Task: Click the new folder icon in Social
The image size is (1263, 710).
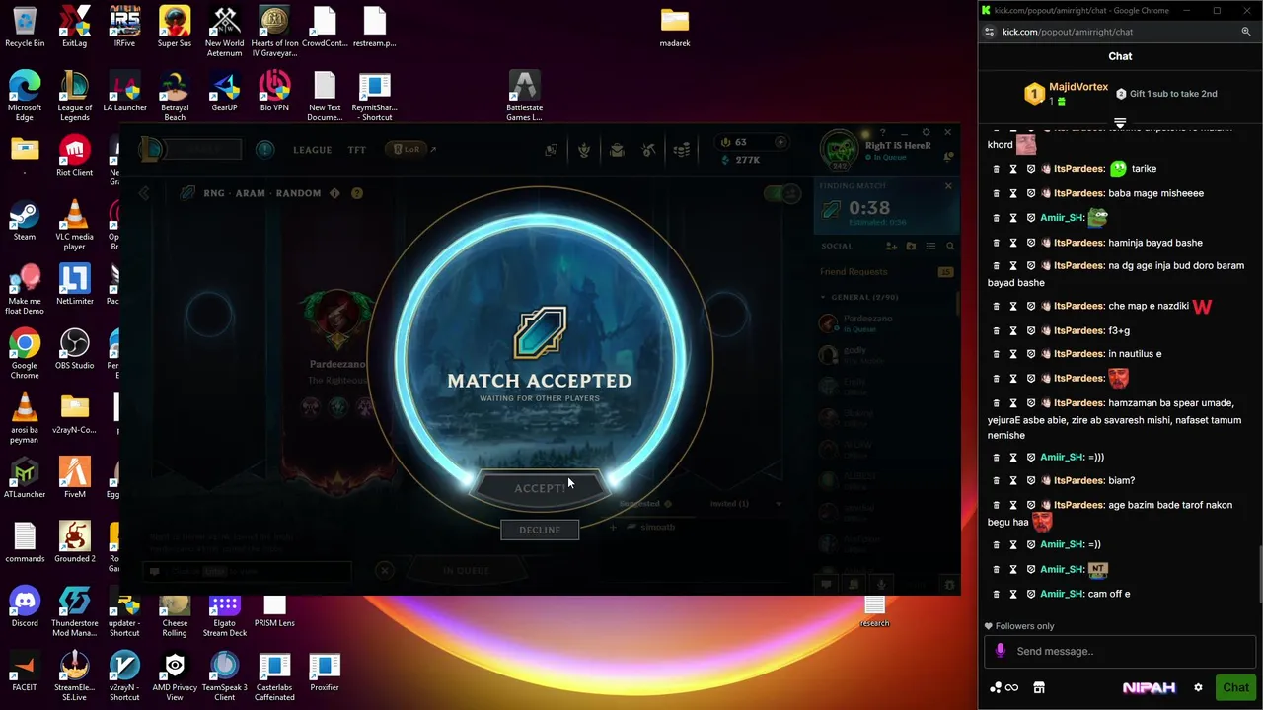Action: [911, 246]
